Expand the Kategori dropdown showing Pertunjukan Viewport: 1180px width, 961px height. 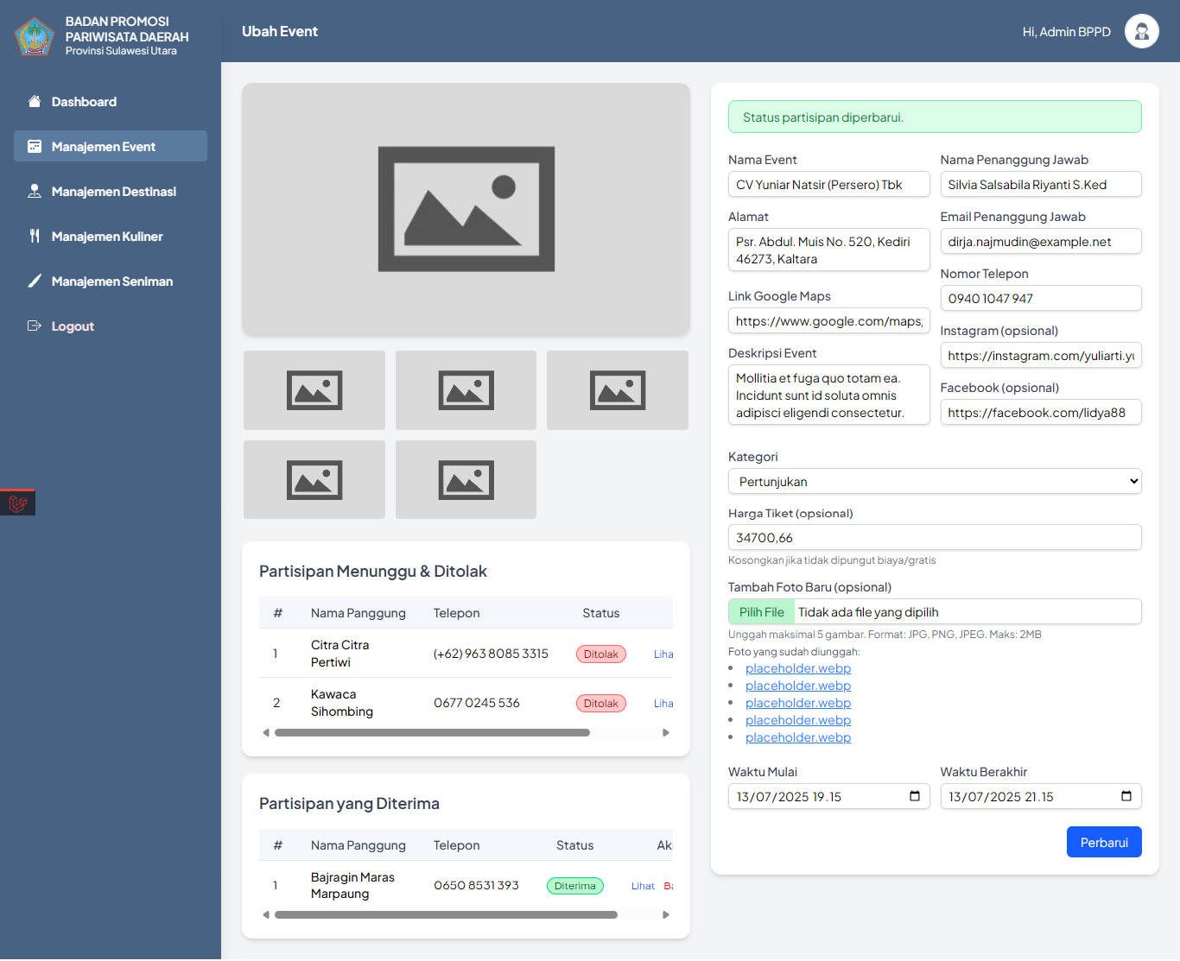pyautogui.click(x=935, y=481)
